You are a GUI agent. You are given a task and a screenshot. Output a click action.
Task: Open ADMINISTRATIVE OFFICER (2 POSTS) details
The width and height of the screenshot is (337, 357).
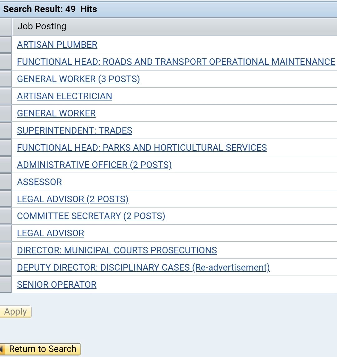[x=94, y=164]
